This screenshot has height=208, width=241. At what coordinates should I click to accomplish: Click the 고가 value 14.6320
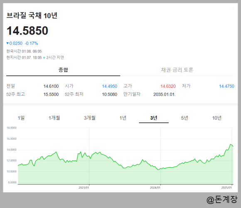pos(168,86)
